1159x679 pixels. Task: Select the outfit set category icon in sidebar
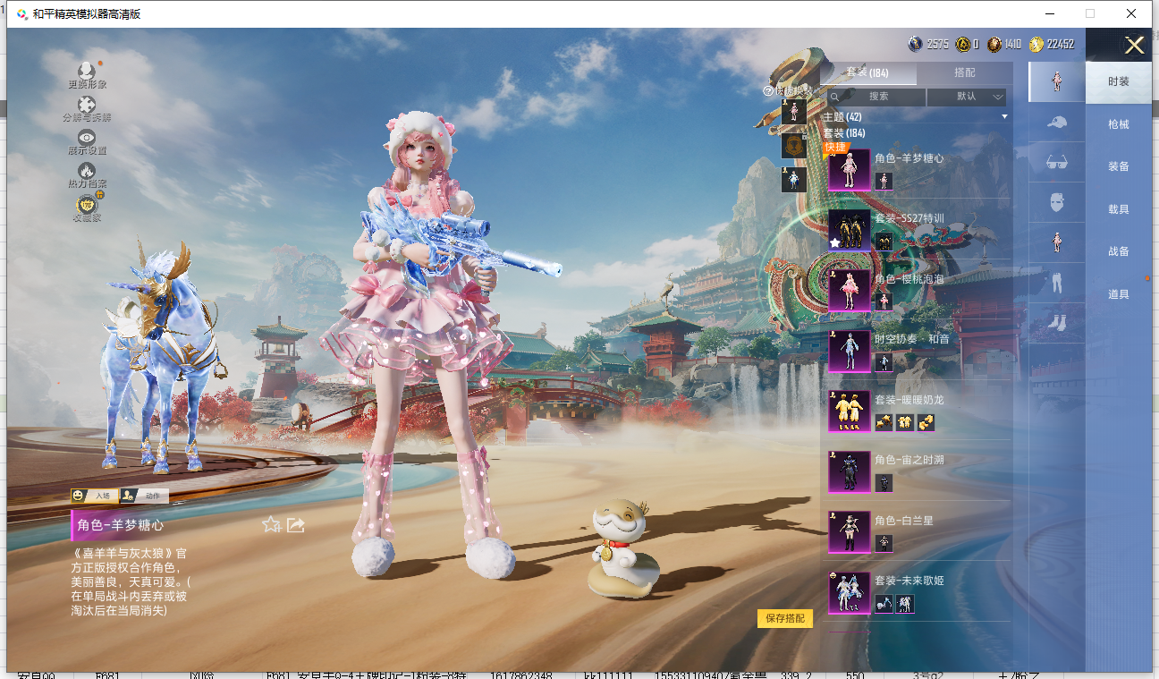coord(1056,81)
